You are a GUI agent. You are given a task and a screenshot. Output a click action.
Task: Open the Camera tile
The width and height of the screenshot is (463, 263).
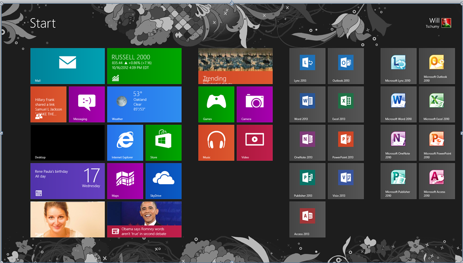[x=254, y=104]
